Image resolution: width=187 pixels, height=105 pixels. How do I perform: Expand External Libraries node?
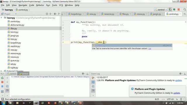[x=1, y=71]
